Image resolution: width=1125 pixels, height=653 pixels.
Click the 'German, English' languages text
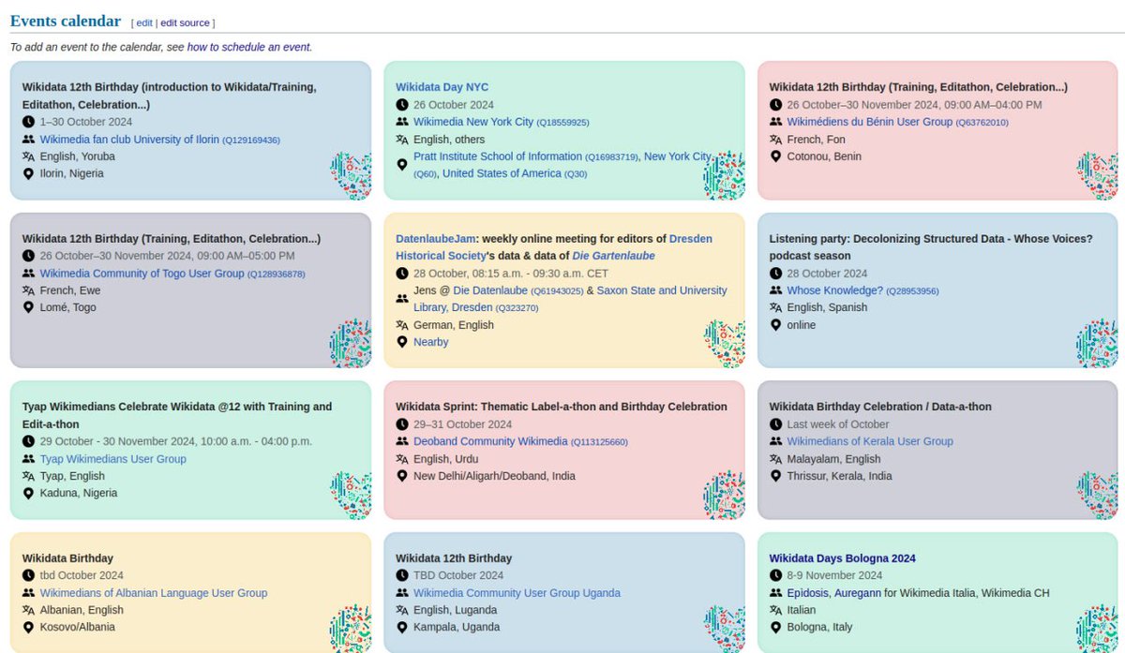coord(454,325)
